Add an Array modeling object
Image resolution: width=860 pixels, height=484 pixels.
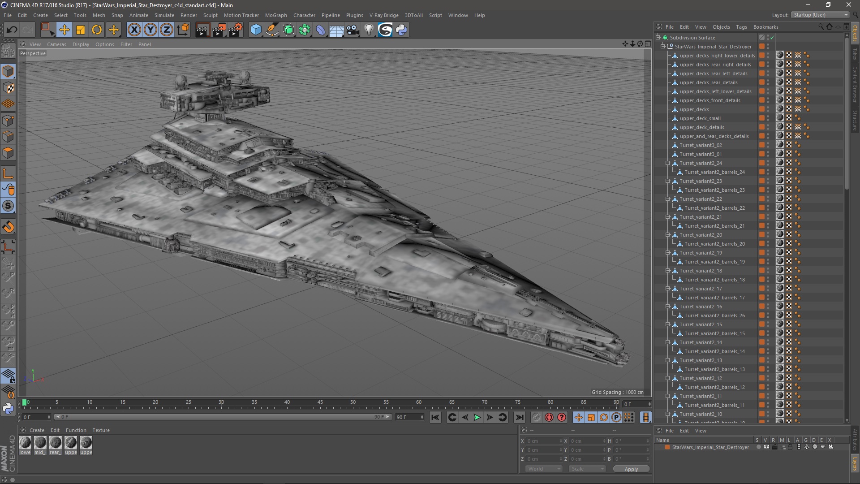(305, 30)
